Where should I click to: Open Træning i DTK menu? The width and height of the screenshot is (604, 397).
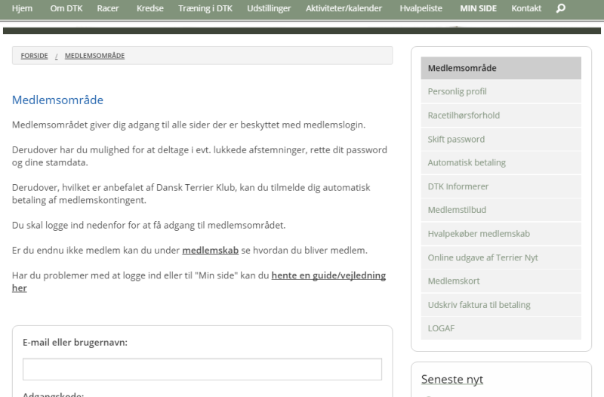point(205,8)
